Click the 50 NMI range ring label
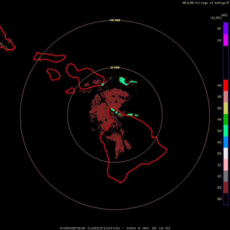230x230 pixels. [115, 67]
